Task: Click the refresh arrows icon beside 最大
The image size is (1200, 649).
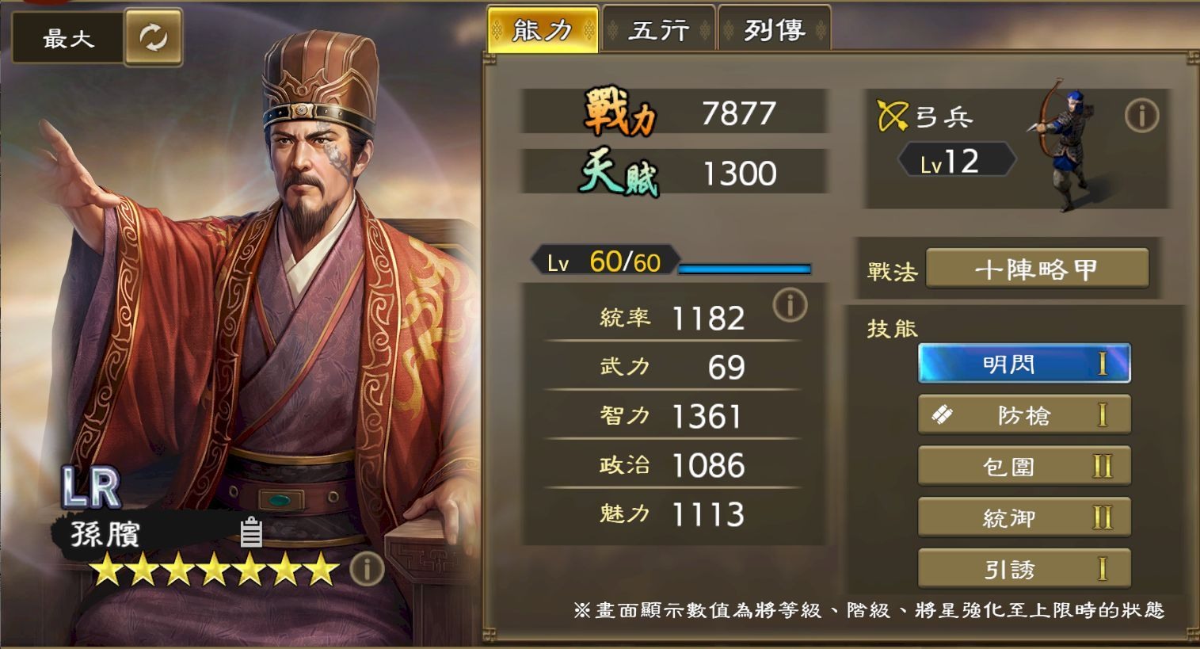Action: [153, 36]
